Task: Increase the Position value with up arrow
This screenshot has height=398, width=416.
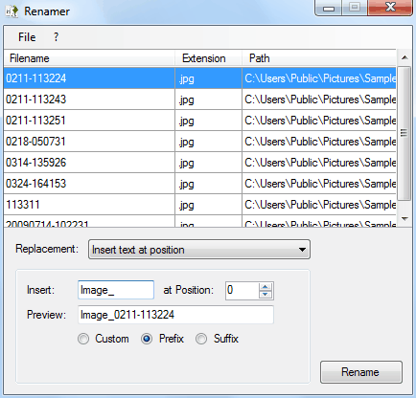Action: pyautogui.click(x=266, y=286)
